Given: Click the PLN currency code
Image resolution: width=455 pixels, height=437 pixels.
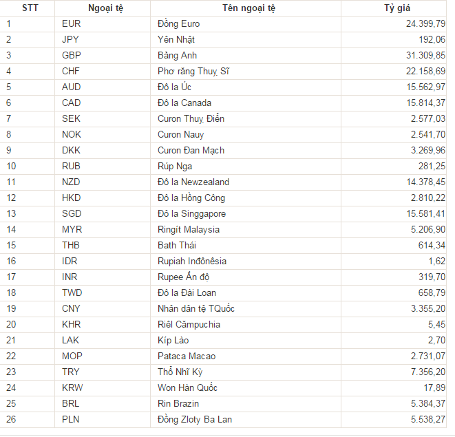Looking at the screenshot, I should pyautogui.click(x=71, y=419).
